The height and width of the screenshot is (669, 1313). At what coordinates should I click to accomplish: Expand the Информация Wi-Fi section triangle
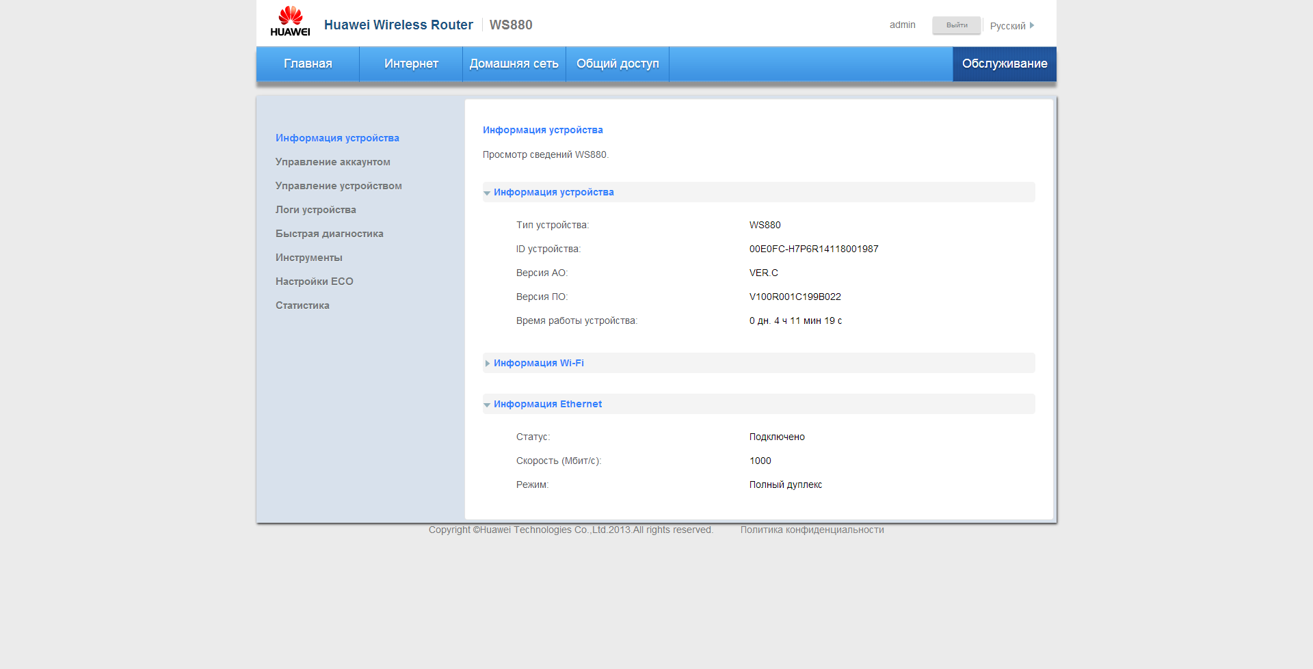488,364
